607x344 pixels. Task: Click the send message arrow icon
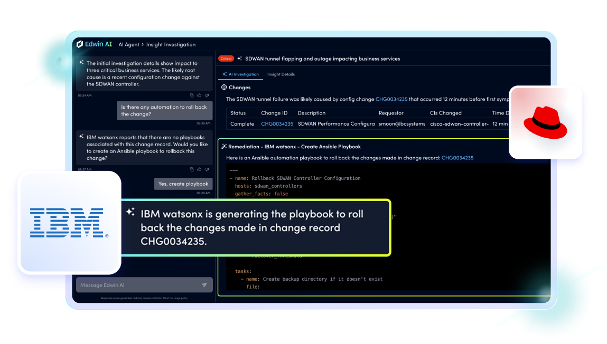point(204,285)
